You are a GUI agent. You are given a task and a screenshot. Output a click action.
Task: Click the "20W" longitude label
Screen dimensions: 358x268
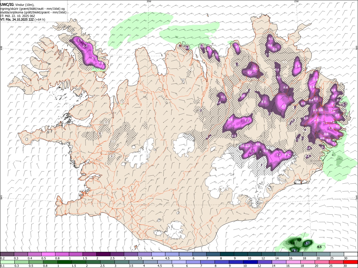tap(149, 1)
